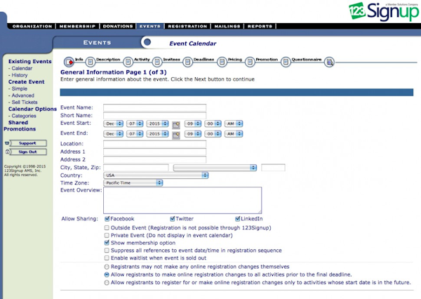Toggle LinkedIn sharing checkbox
421x299 pixels.
pyautogui.click(x=238, y=219)
